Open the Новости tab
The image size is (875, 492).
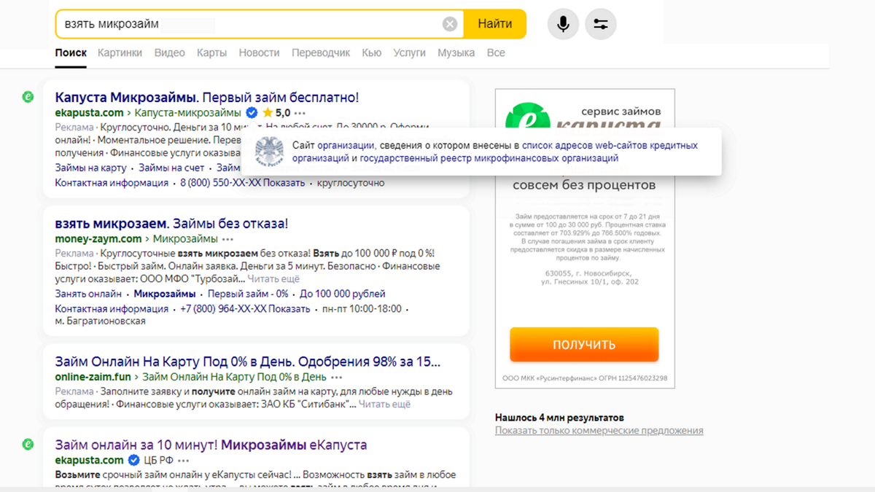[259, 53]
